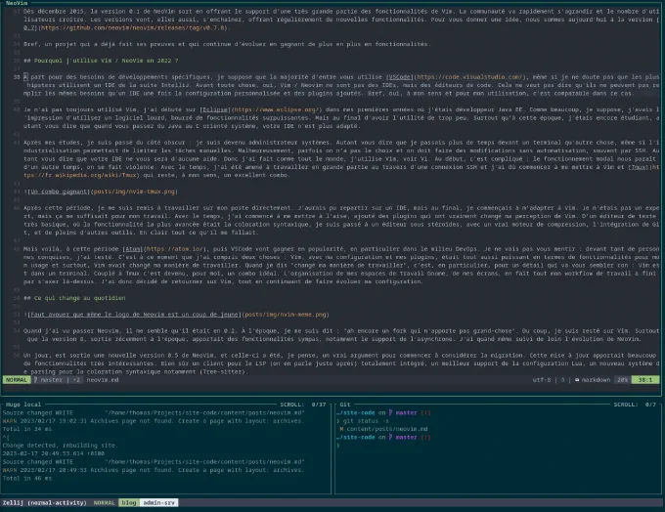Click the 'Total in 34 ms' log line
665x512 pixels.
coord(26,429)
